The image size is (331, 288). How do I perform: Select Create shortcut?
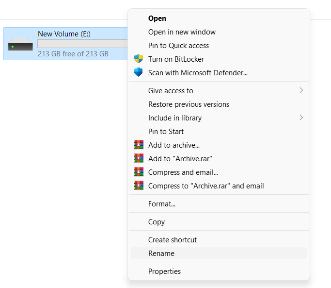pos(173,240)
